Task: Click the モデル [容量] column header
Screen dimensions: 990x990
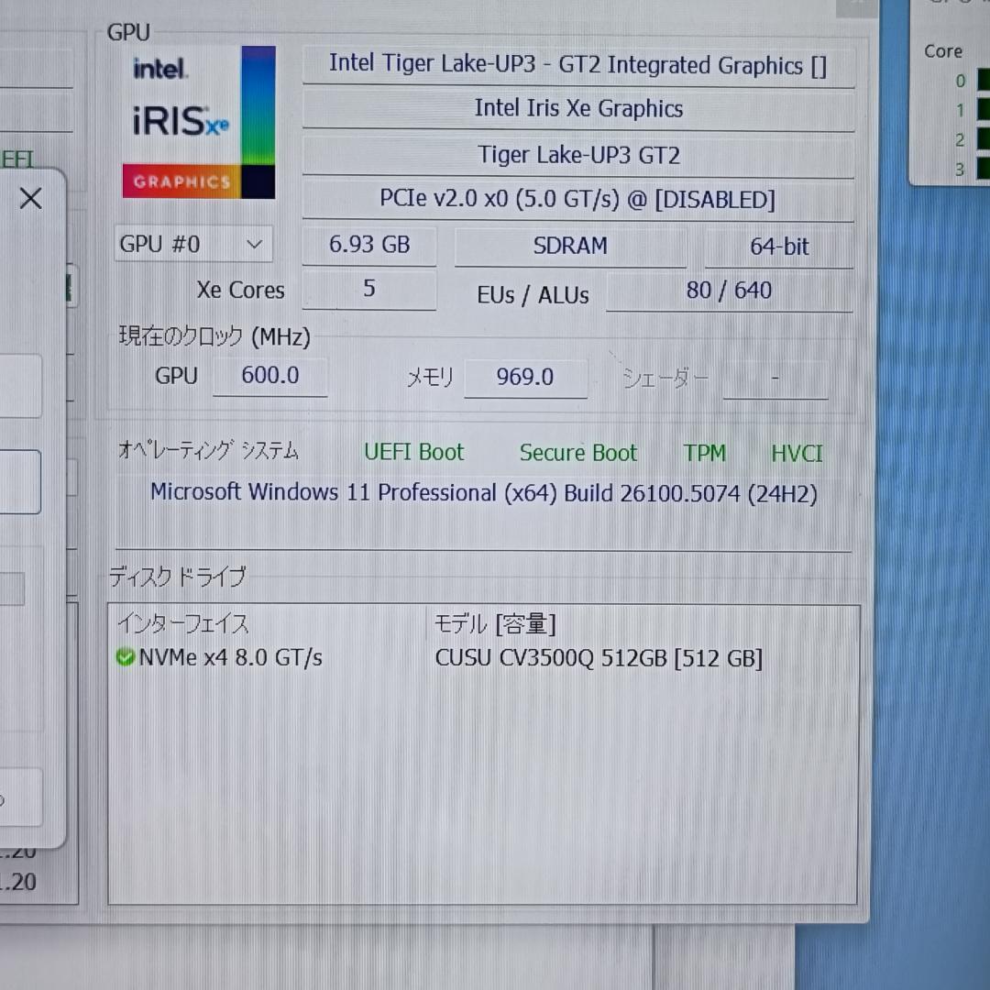Action: click(x=495, y=624)
